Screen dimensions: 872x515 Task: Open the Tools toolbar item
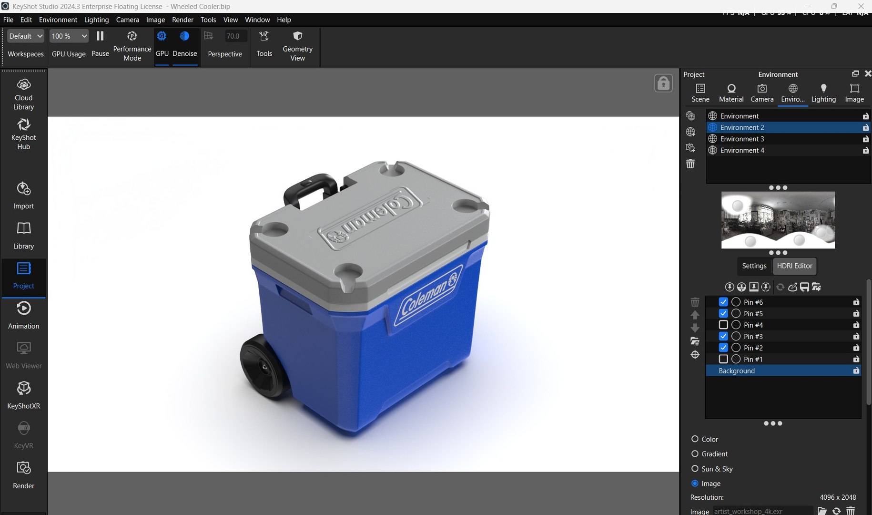(264, 44)
